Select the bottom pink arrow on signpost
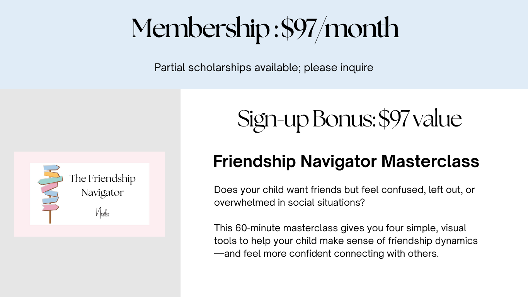 click(x=51, y=207)
